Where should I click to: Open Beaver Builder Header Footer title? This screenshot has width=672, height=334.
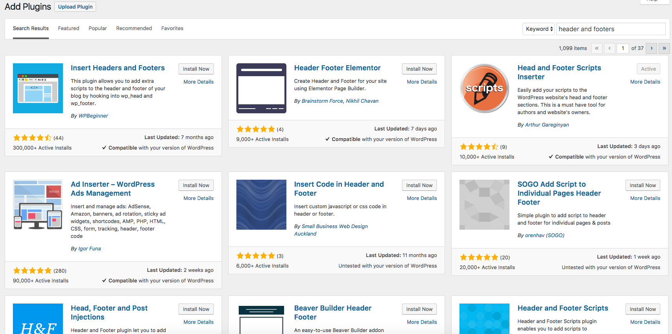coord(332,313)
